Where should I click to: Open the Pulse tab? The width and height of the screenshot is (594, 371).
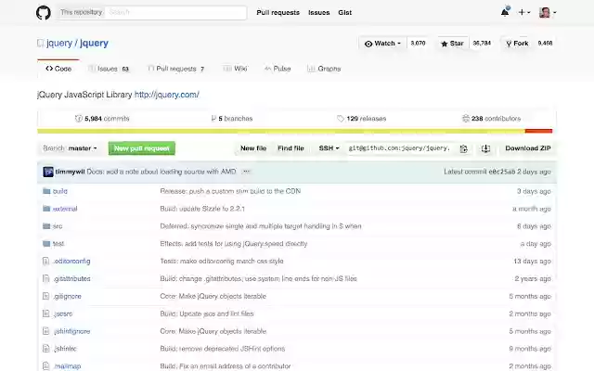(x=278, y=69)
